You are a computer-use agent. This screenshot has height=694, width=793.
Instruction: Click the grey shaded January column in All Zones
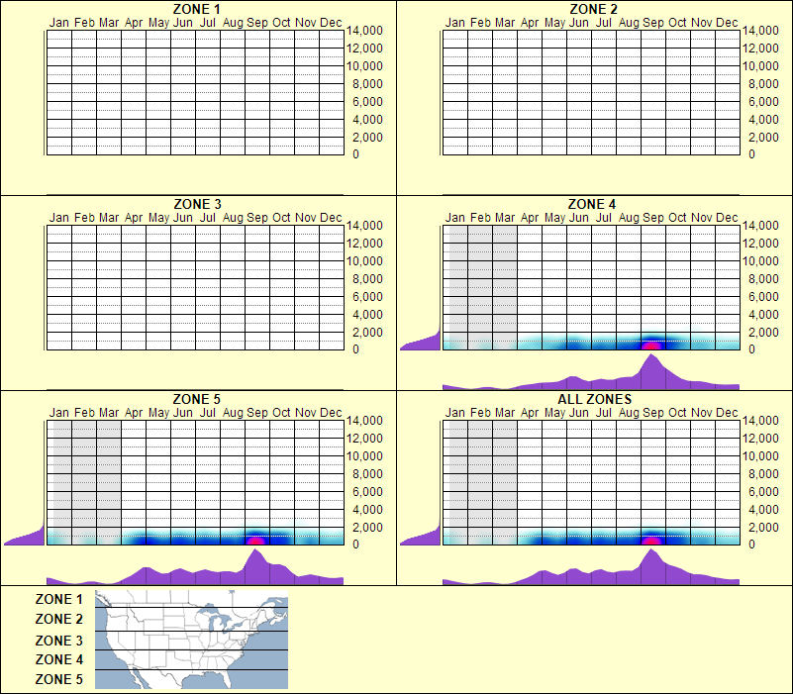pyautogui.click(x=457, y=482)
